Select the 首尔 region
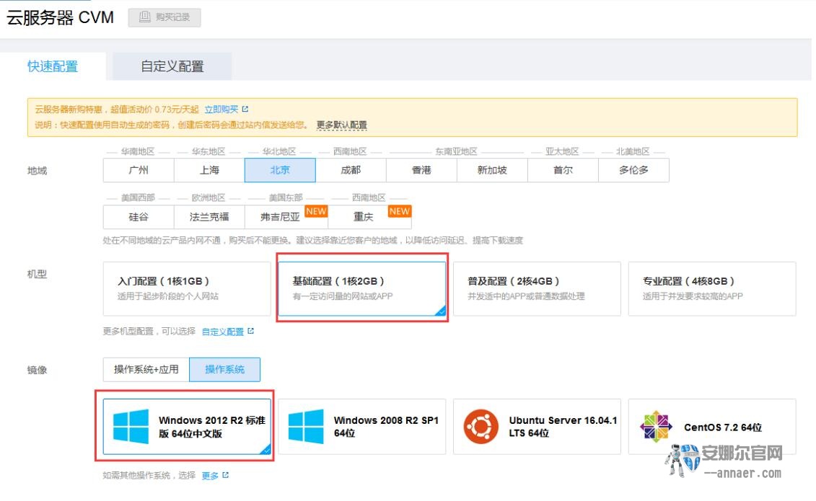The height and width of the screenshot is (501, 816). 563,170
